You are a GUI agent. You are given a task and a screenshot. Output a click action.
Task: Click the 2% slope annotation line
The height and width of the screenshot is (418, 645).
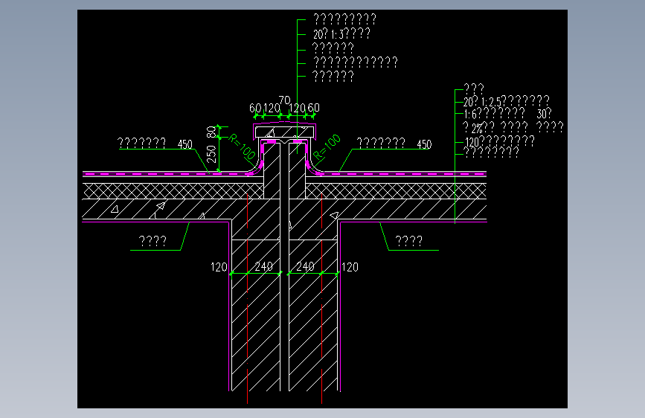pos(513,127)
